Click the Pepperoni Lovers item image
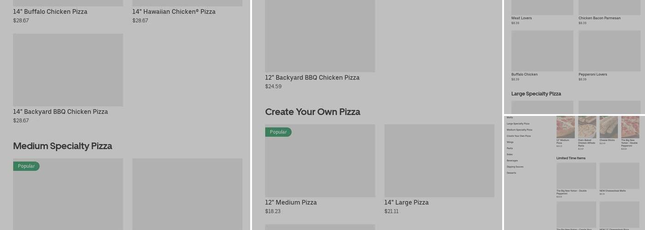Screen dimensions: 645x230 609,51
